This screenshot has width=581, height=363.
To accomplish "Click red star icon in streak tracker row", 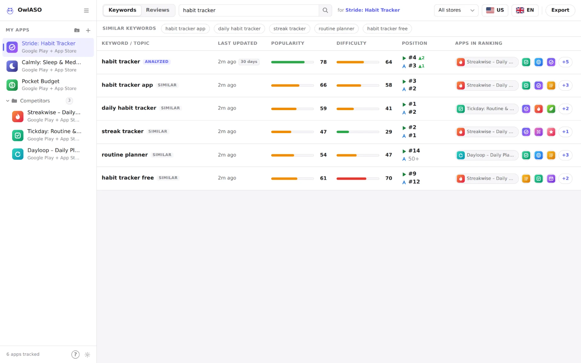I will point(551,132).
